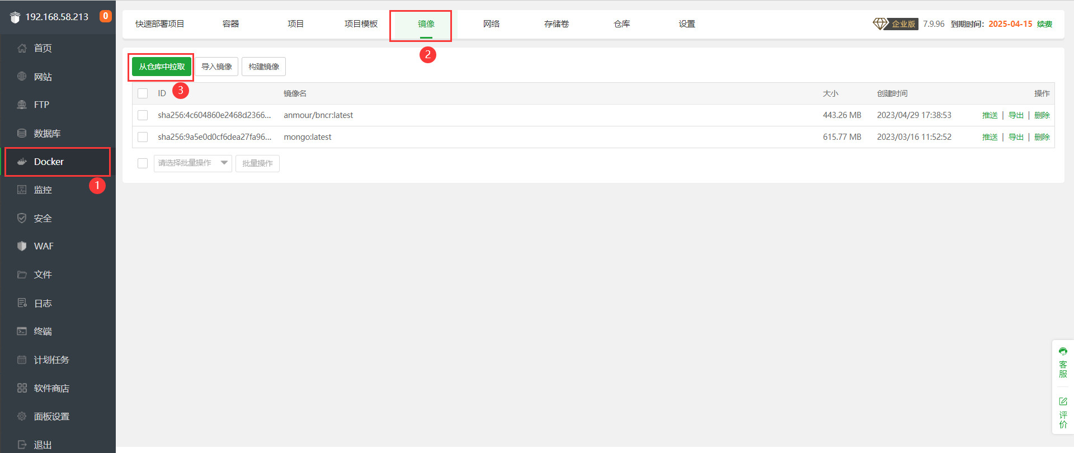Click the 2023/03/16 11:52:52 creation time
The width and height of the screenshot is (1074, 453).
pyautogui.click(x=914, y=137)
